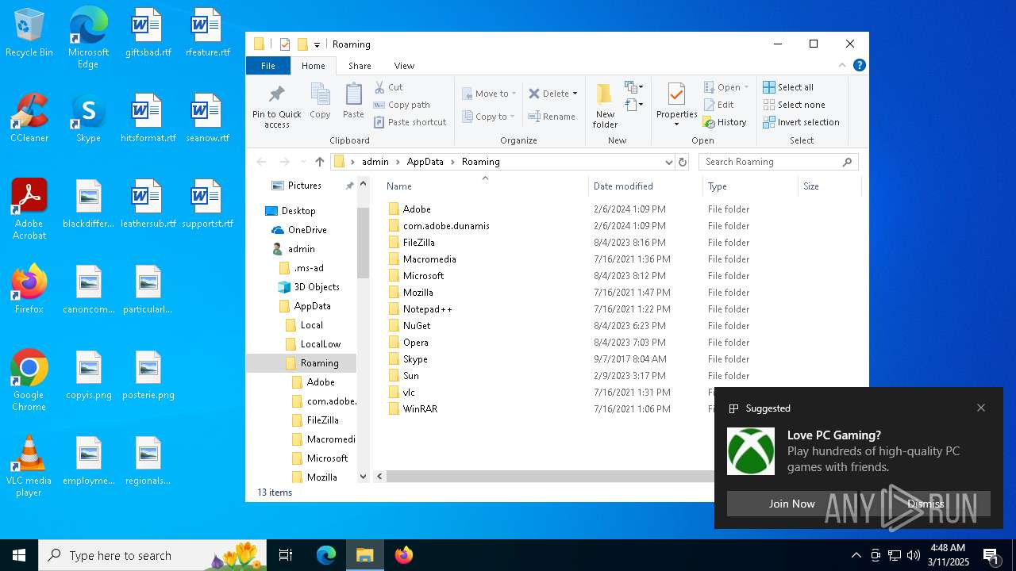Click AppData in the address breadcrumb
The width and height of the screenshot is (1016, 571).
(425, 162)
